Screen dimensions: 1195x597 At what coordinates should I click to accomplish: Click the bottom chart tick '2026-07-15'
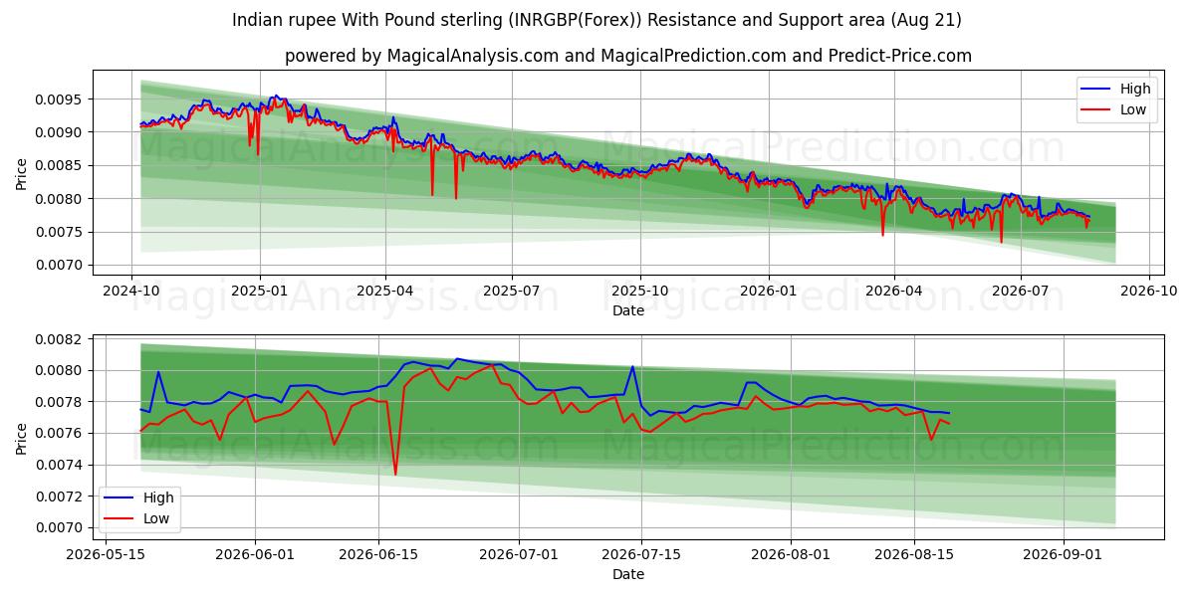click(x=641, y=556)
